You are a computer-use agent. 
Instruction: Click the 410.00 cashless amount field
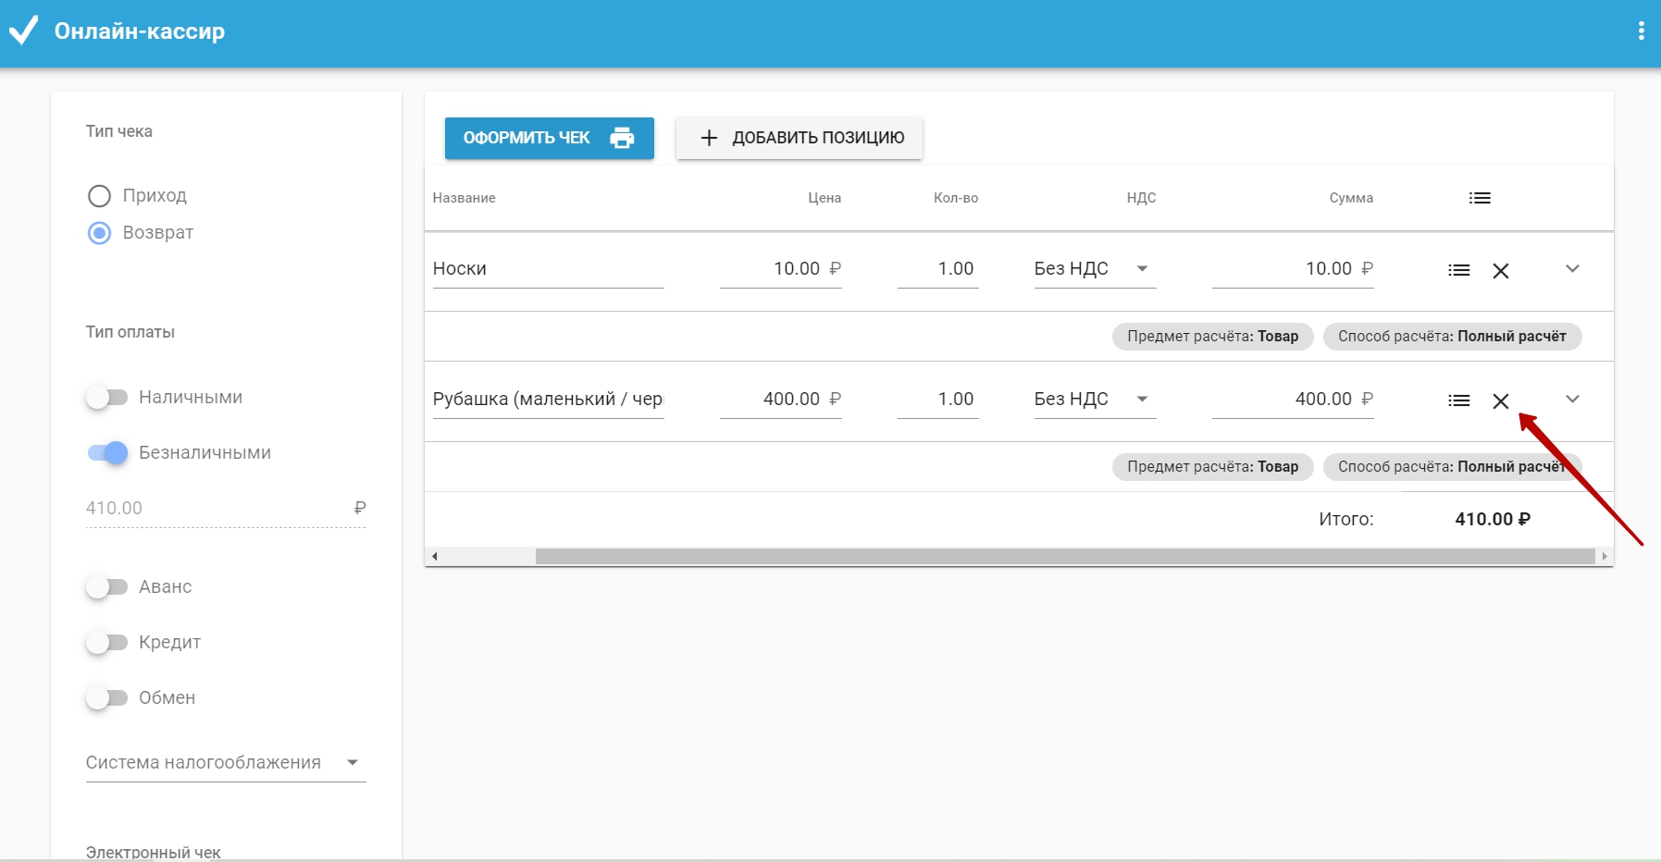tap(226, 509)
